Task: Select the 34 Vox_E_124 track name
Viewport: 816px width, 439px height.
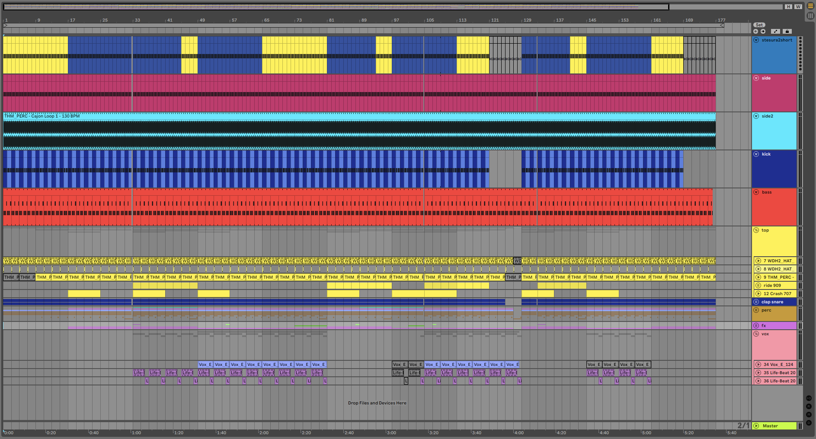Action: 778,365
